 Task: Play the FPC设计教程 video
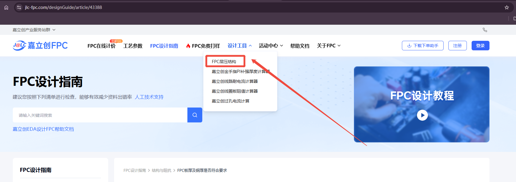(422, 115)
